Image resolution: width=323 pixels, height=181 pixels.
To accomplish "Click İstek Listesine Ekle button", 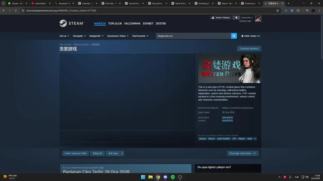I will [75, 153].
